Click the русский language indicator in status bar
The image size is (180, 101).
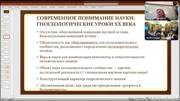pos(13,98)
